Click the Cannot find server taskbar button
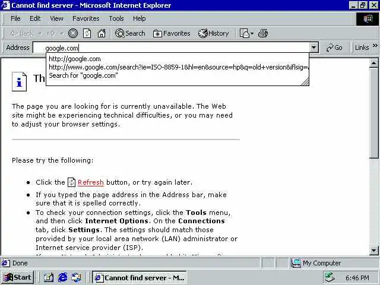The image size is (380, 285). click(140, 278)
